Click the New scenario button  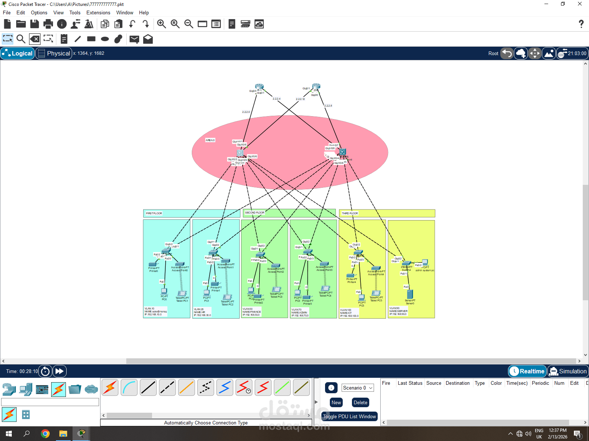[336, 402]
